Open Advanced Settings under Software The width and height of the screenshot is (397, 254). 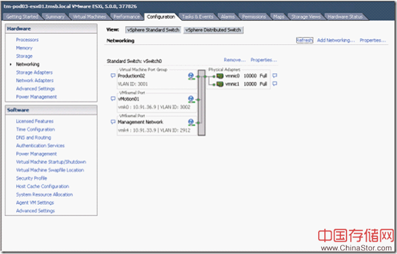(36, 211)
